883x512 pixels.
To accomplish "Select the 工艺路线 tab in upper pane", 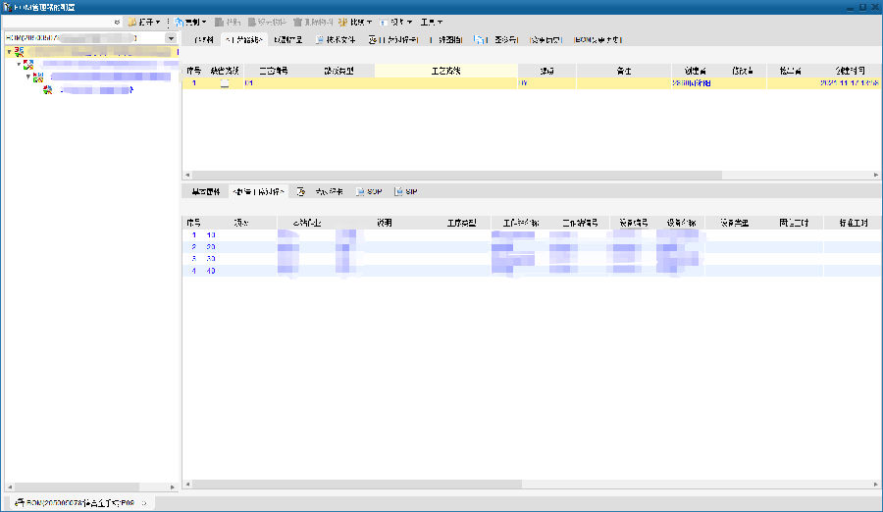I will click(244, 39).
